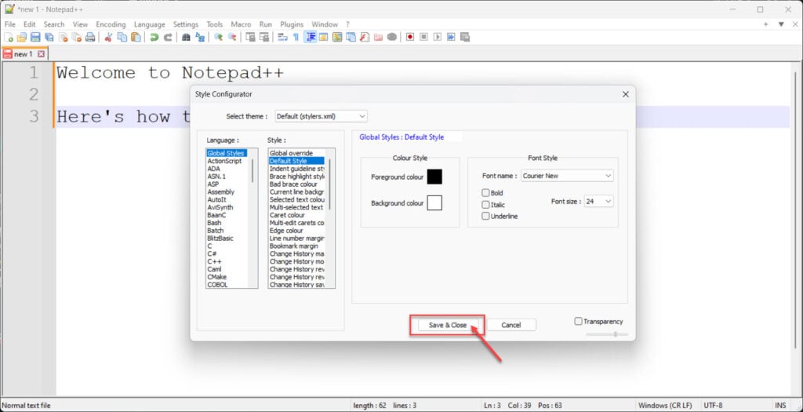Enable the Transparency checkbox
The height and width of the screenshot is (412, 803).
578,321
